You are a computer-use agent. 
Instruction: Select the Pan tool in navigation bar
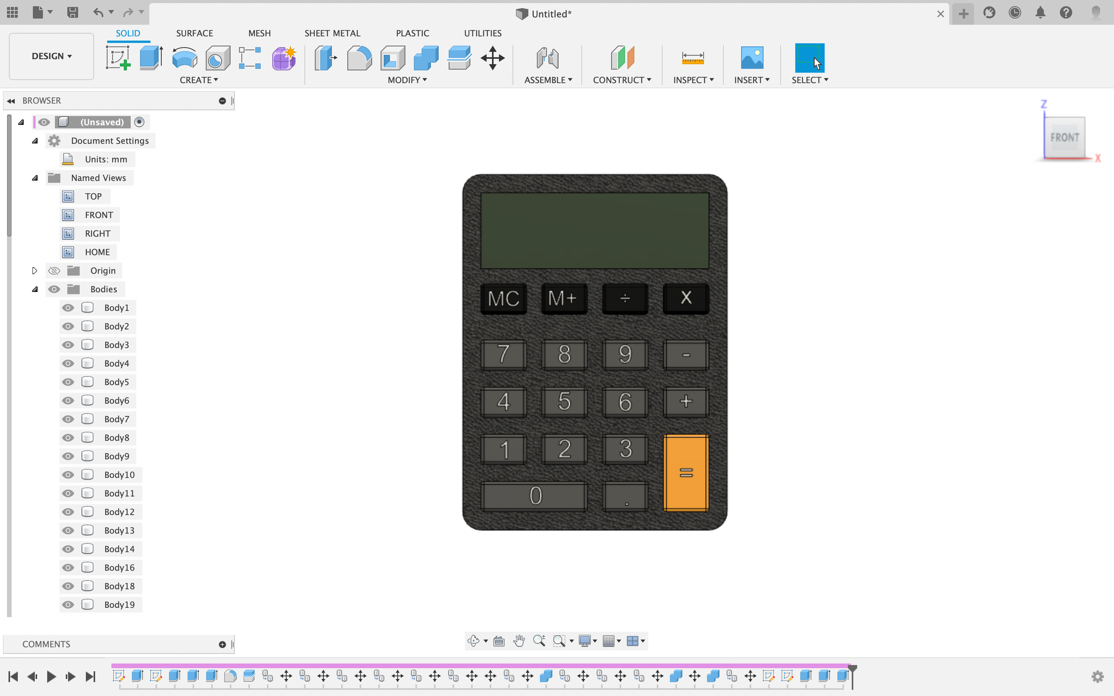[x=518, y=641]
